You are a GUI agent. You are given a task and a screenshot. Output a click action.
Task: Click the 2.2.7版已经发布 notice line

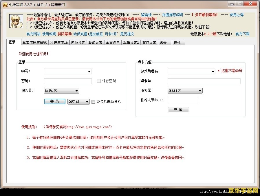click(x=118, y=27)
